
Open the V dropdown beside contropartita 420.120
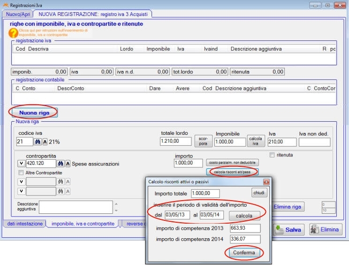tap(22, 164)
